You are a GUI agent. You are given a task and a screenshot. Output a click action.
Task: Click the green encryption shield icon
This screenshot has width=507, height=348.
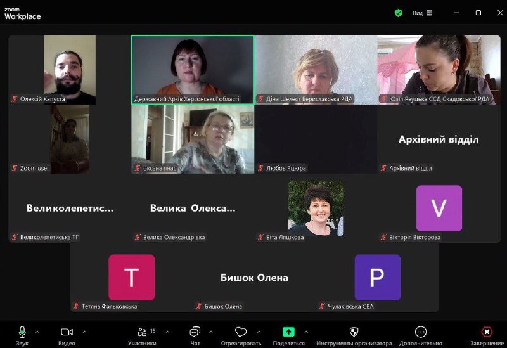click(398, 13)
